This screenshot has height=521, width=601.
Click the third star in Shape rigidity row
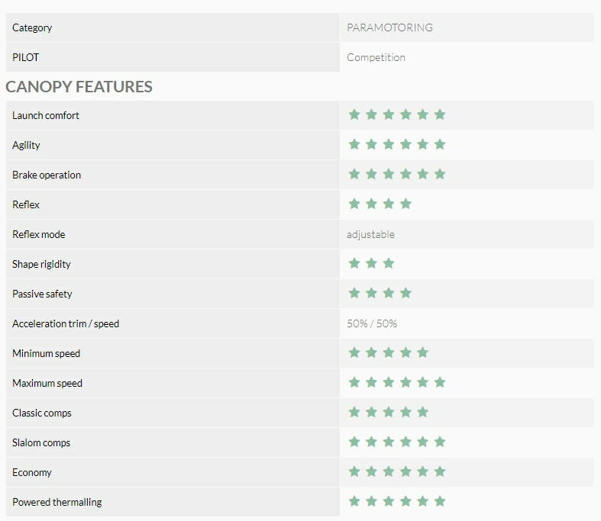pos(388,263)
